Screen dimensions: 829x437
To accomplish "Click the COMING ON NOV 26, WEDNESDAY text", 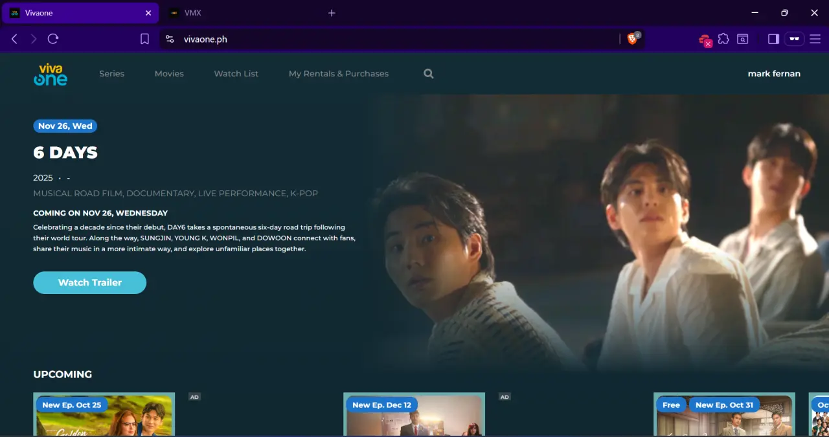I will point(100,213).
